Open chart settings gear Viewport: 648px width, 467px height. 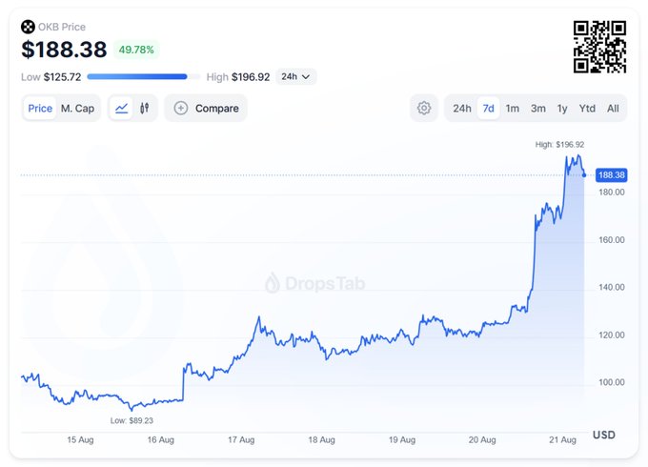(x=424, y=109)
